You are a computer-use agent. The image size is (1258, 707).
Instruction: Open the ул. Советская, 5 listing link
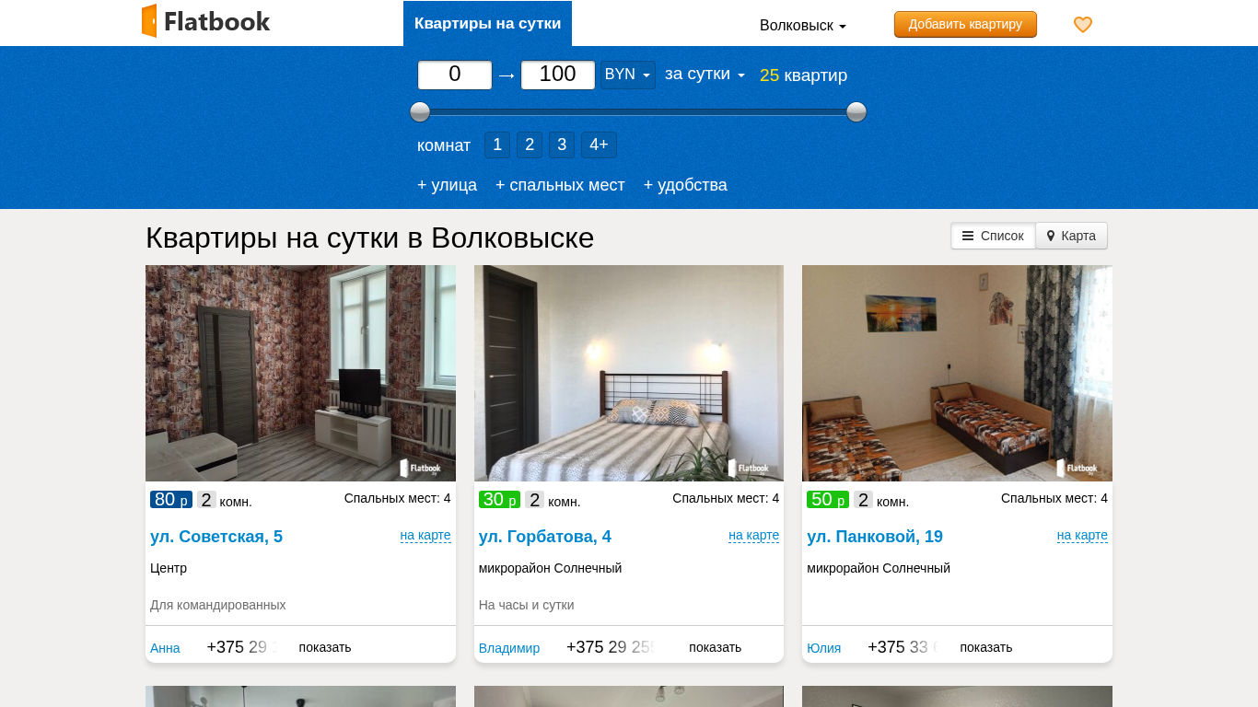point(216,537)
